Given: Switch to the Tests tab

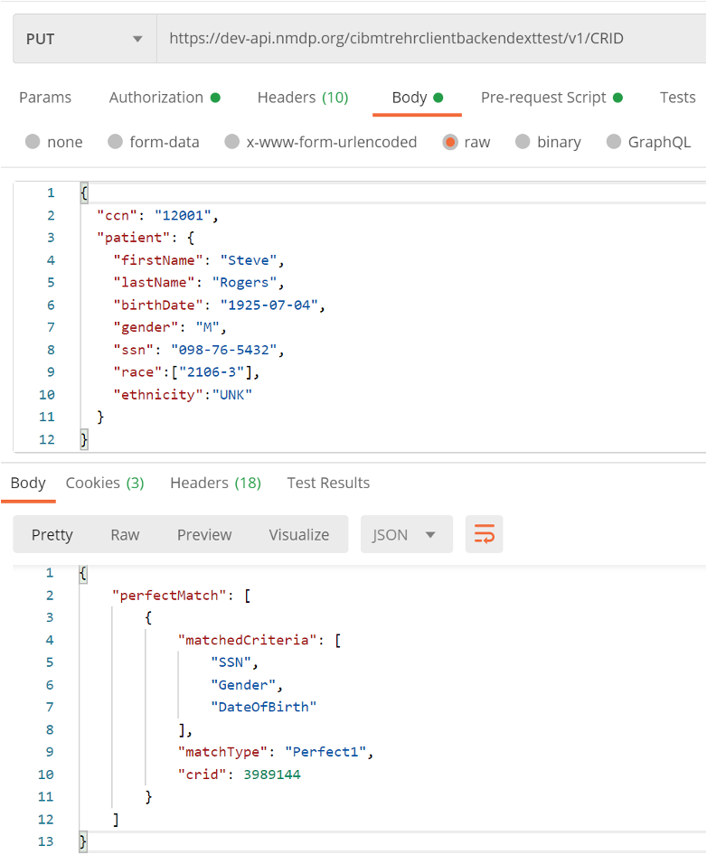Looking at the screenshot, I should click(x=677, y=98).
